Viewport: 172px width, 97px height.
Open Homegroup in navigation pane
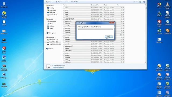52,33
